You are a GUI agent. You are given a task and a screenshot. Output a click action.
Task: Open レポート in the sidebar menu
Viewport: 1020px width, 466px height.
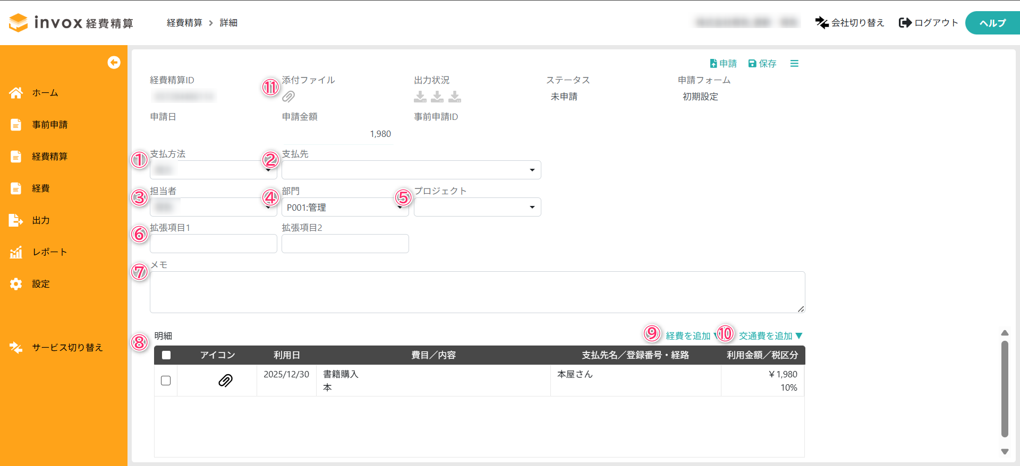tap(49, 252)
